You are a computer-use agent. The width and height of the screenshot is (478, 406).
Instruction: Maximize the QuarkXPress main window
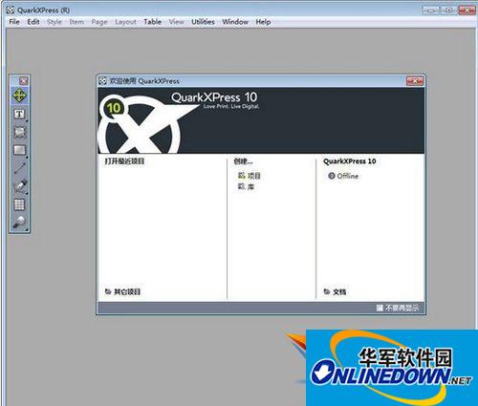tap(448, 11)
